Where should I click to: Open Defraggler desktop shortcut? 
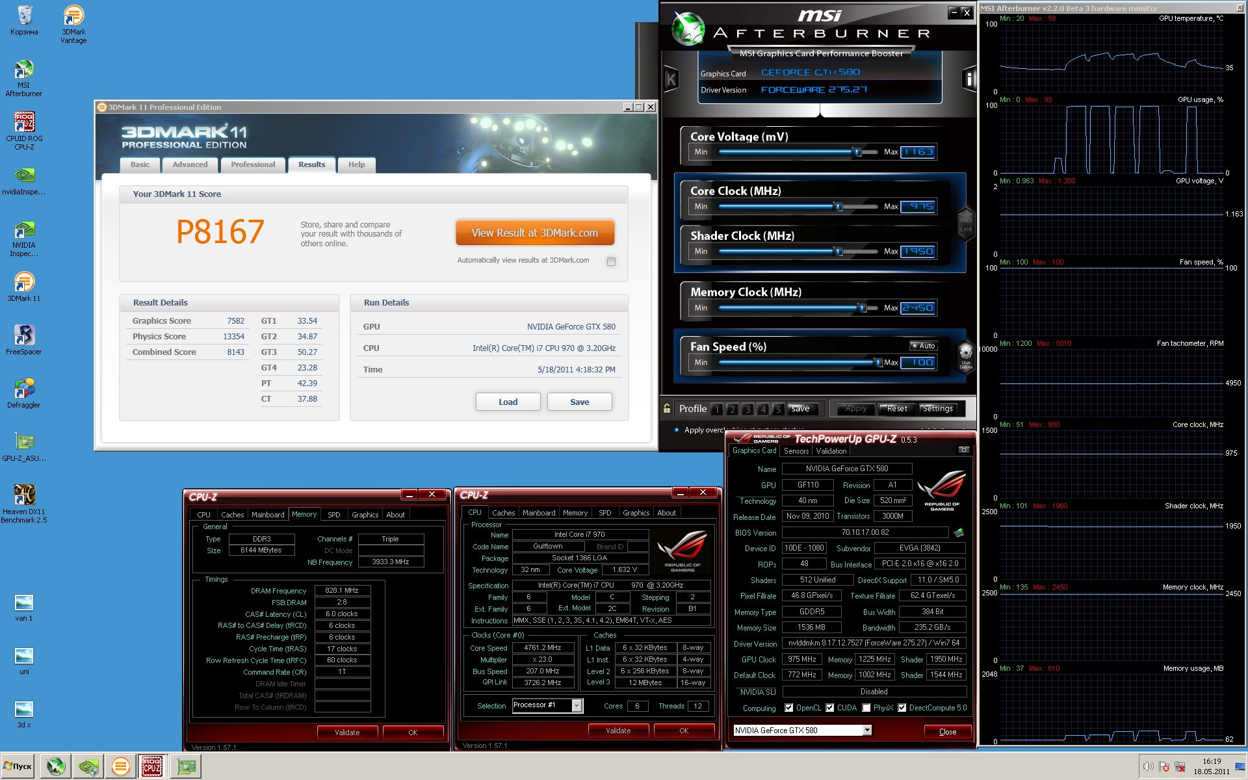24,393
